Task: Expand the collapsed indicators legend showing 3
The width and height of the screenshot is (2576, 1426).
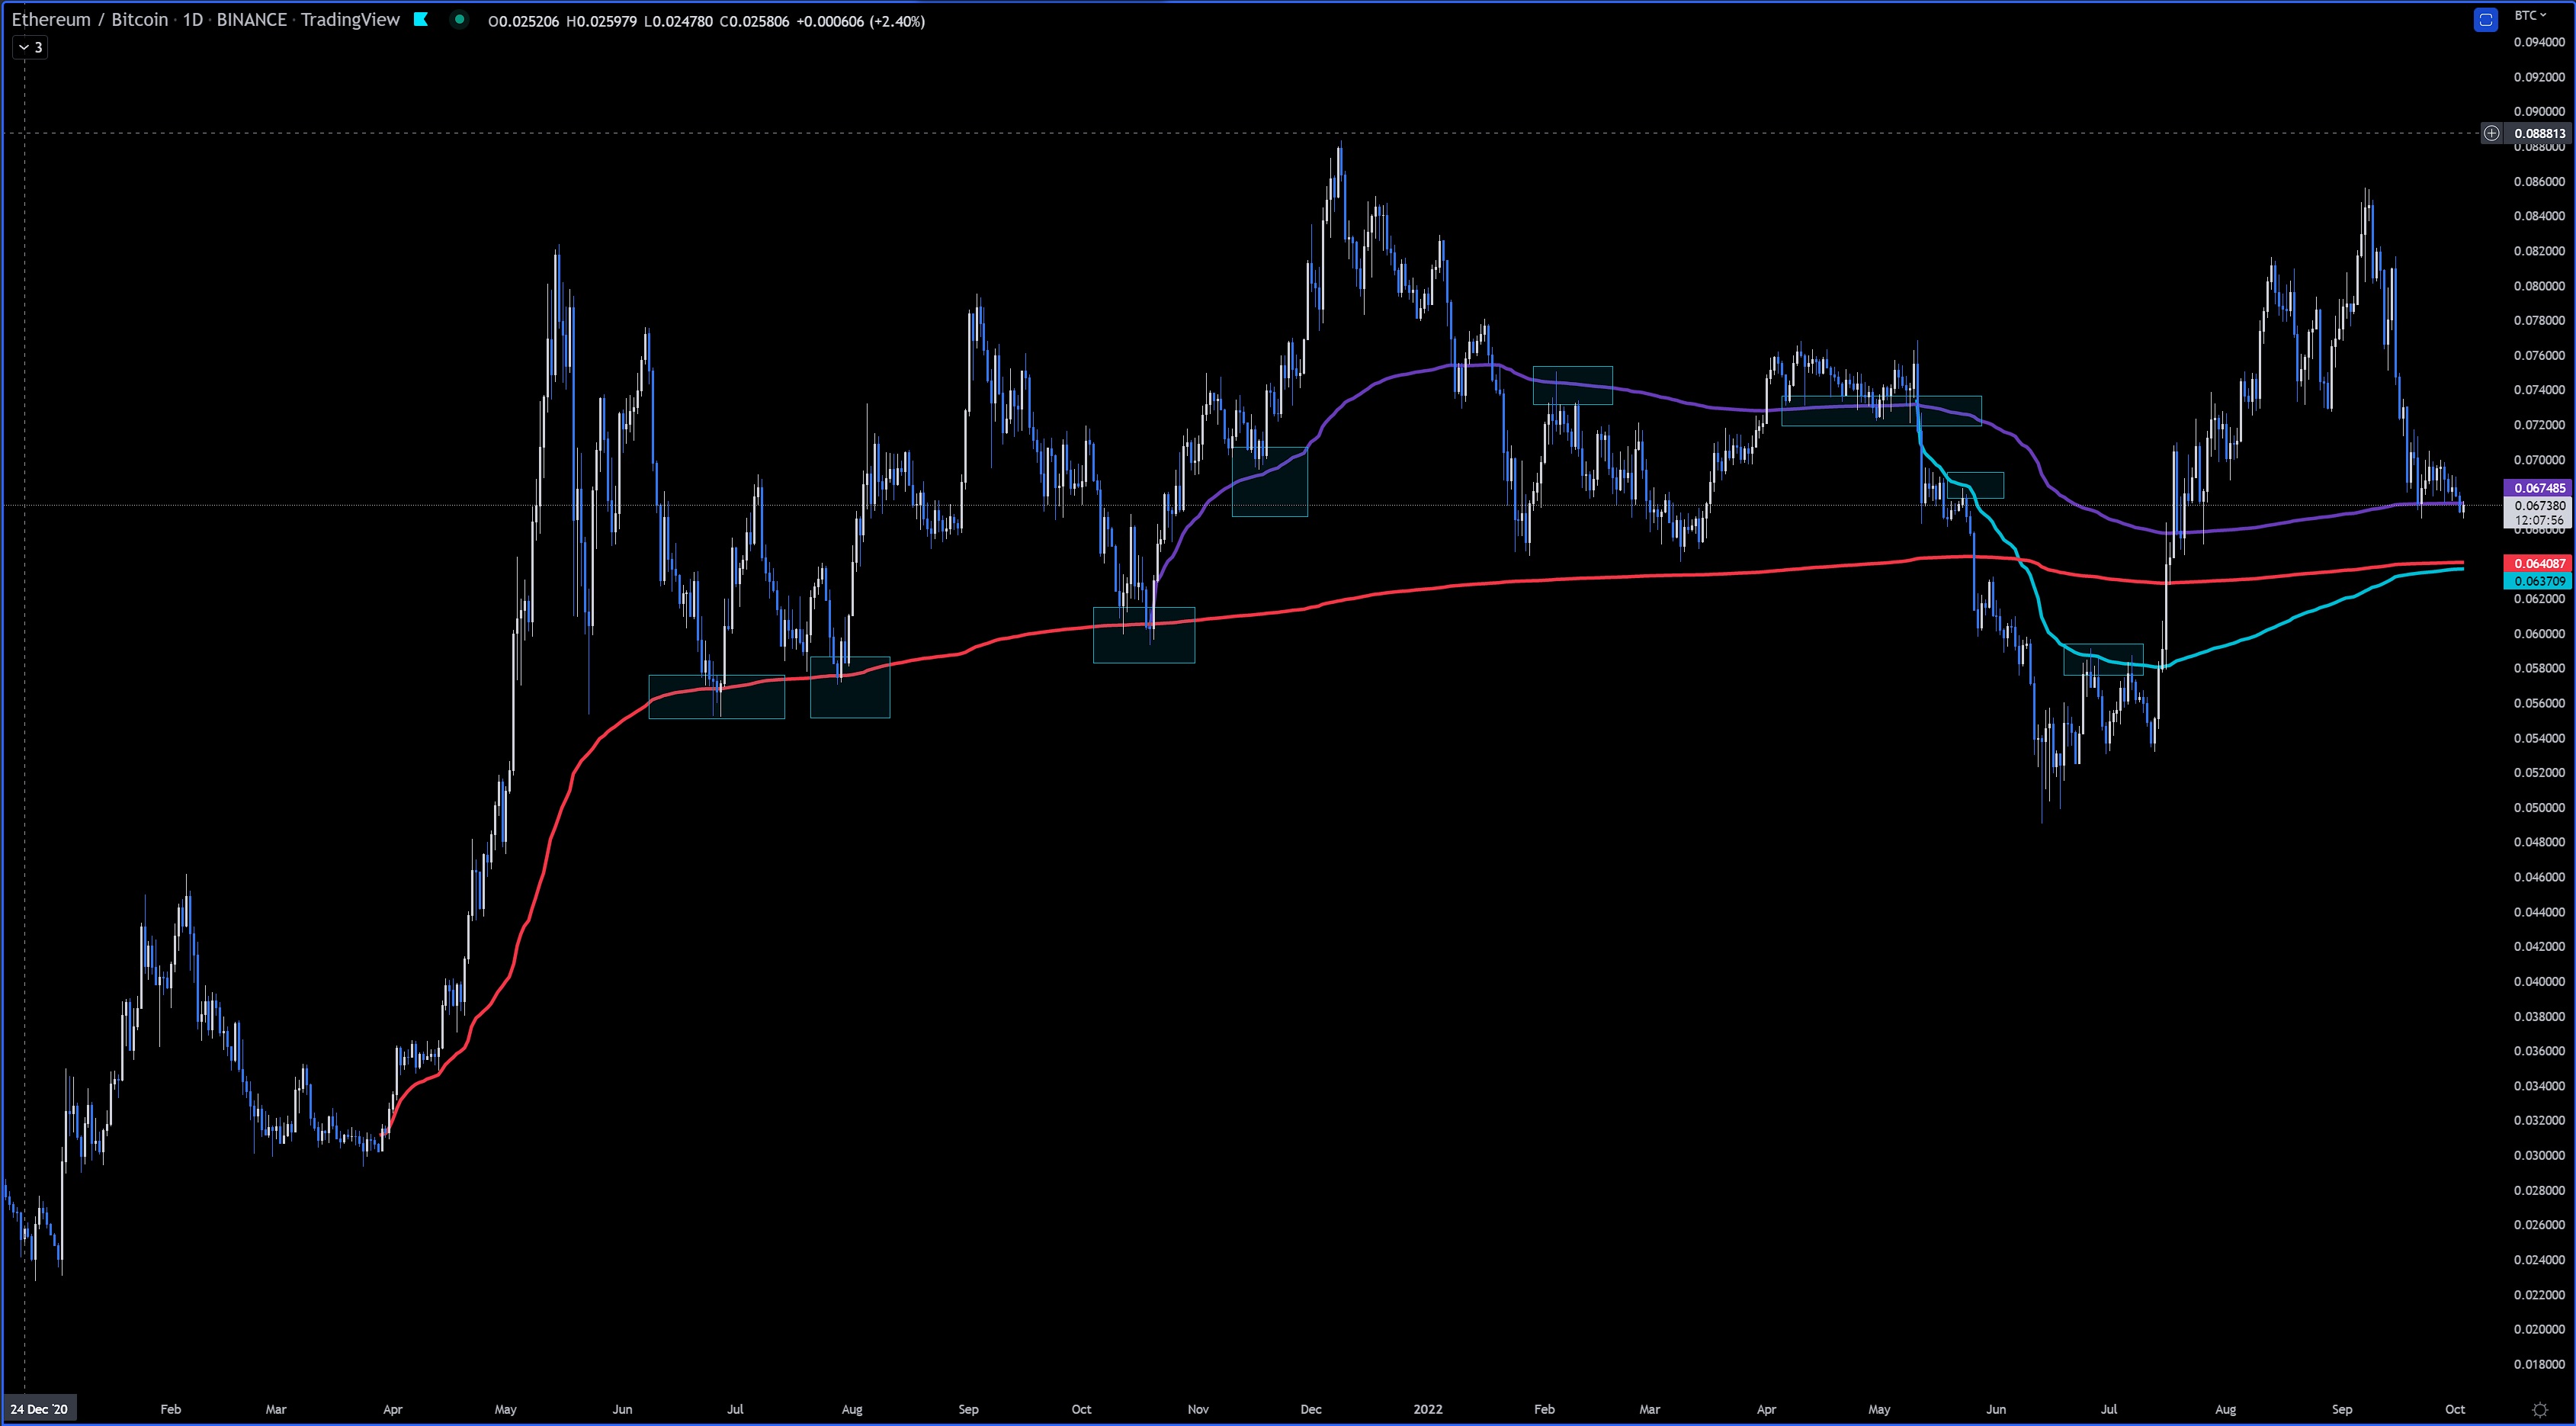Action: [x=30, y=47]
